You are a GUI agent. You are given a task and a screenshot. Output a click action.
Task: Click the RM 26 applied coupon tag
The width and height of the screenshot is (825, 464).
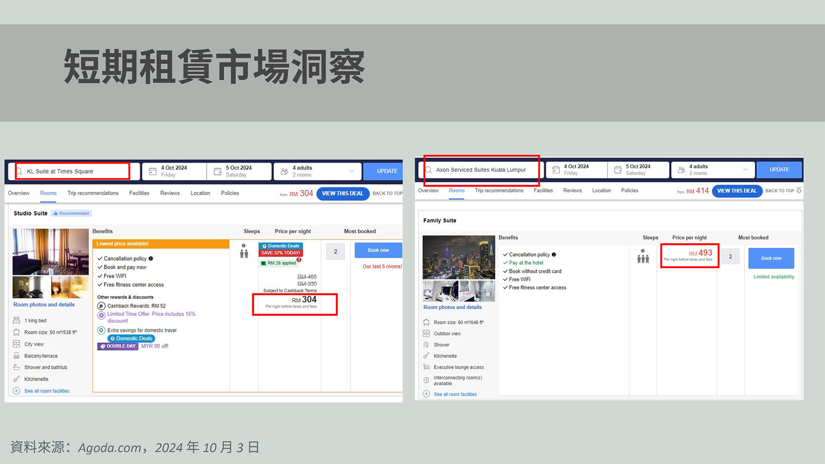click(x=278, y=263)
